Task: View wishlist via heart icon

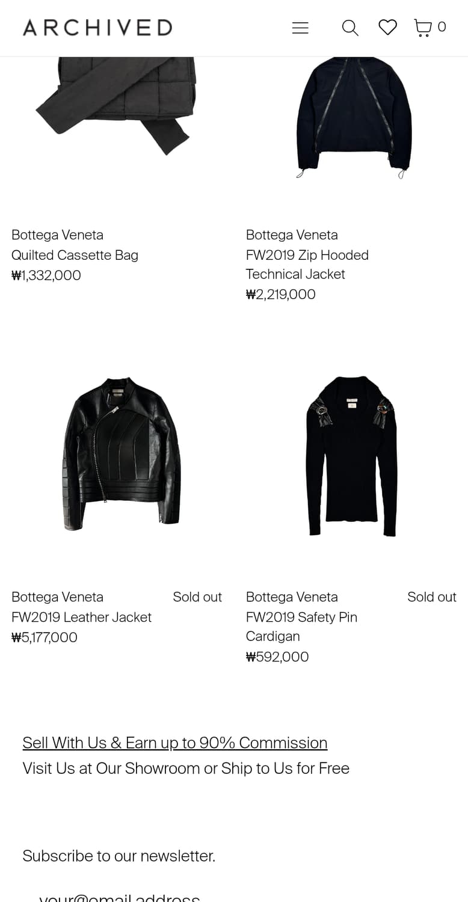Action: 387,27
